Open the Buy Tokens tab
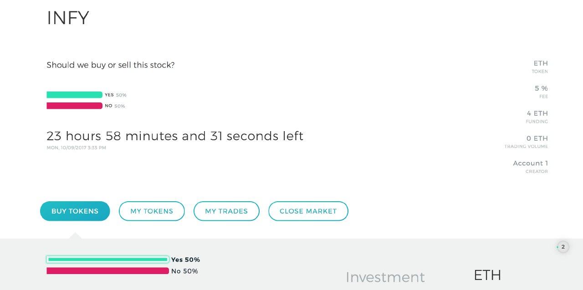Viewport: 583px width, 290px height. click(x=75, y=211)
